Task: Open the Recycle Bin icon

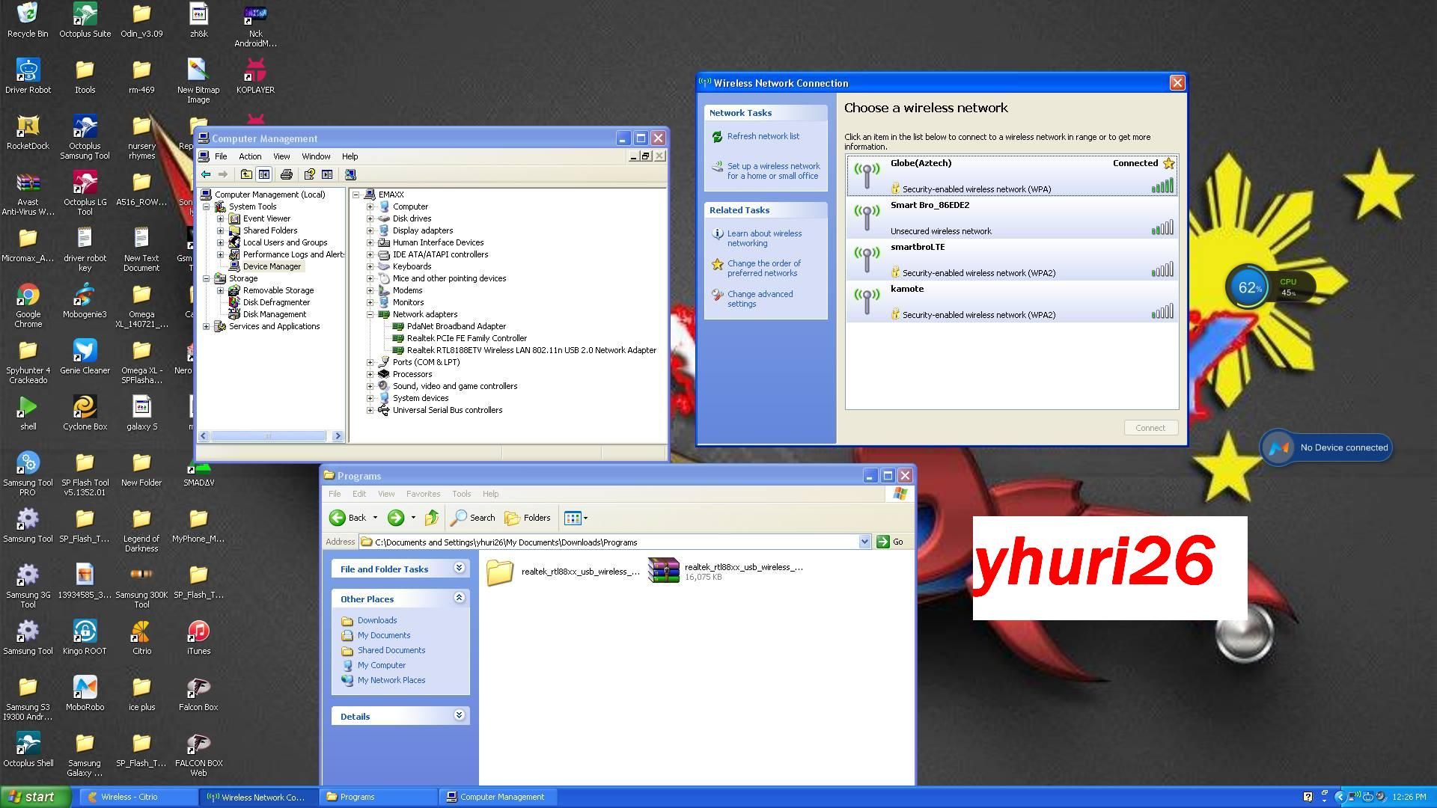Action: point(28,15)
